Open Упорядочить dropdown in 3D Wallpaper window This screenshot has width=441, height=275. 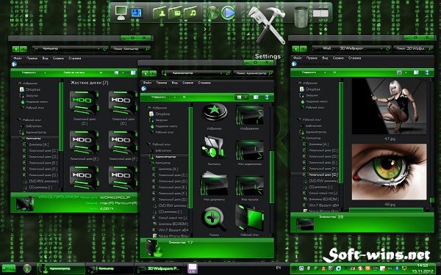(x=313, y=73)
